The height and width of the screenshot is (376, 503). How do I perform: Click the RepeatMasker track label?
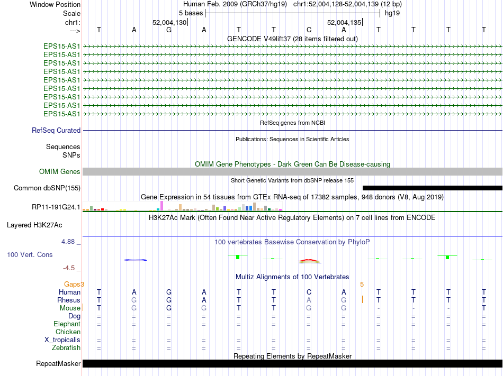(58, 363)
